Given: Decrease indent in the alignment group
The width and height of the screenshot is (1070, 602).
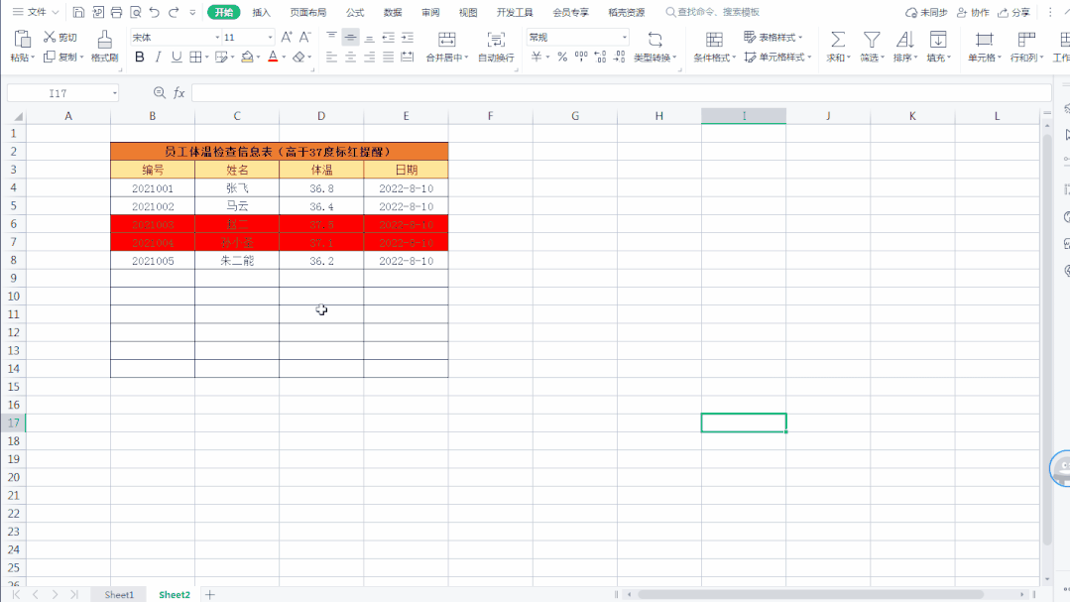Looking at the screenshot, I should [389, 37].
